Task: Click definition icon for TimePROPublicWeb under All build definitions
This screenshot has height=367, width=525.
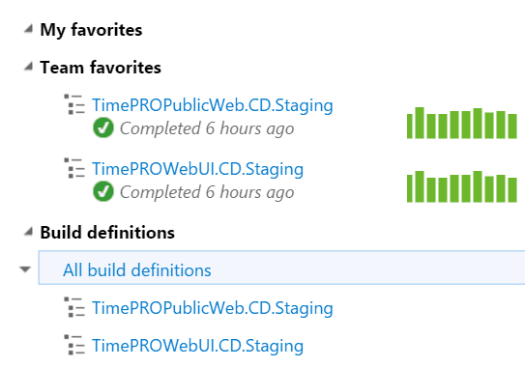Action: 74,307
